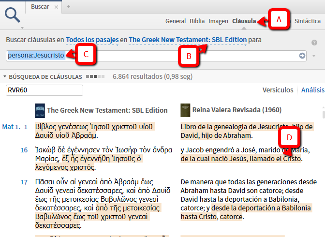Open the Todos los pasajes range selector

click(x=92, y=40)
